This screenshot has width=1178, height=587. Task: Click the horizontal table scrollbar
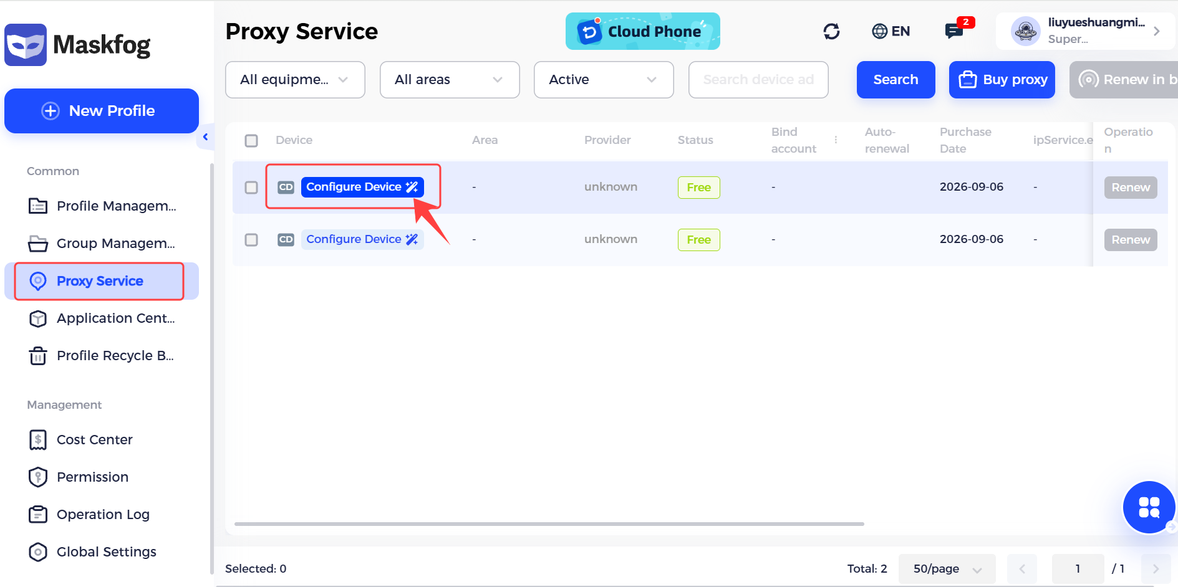(549, 524)
